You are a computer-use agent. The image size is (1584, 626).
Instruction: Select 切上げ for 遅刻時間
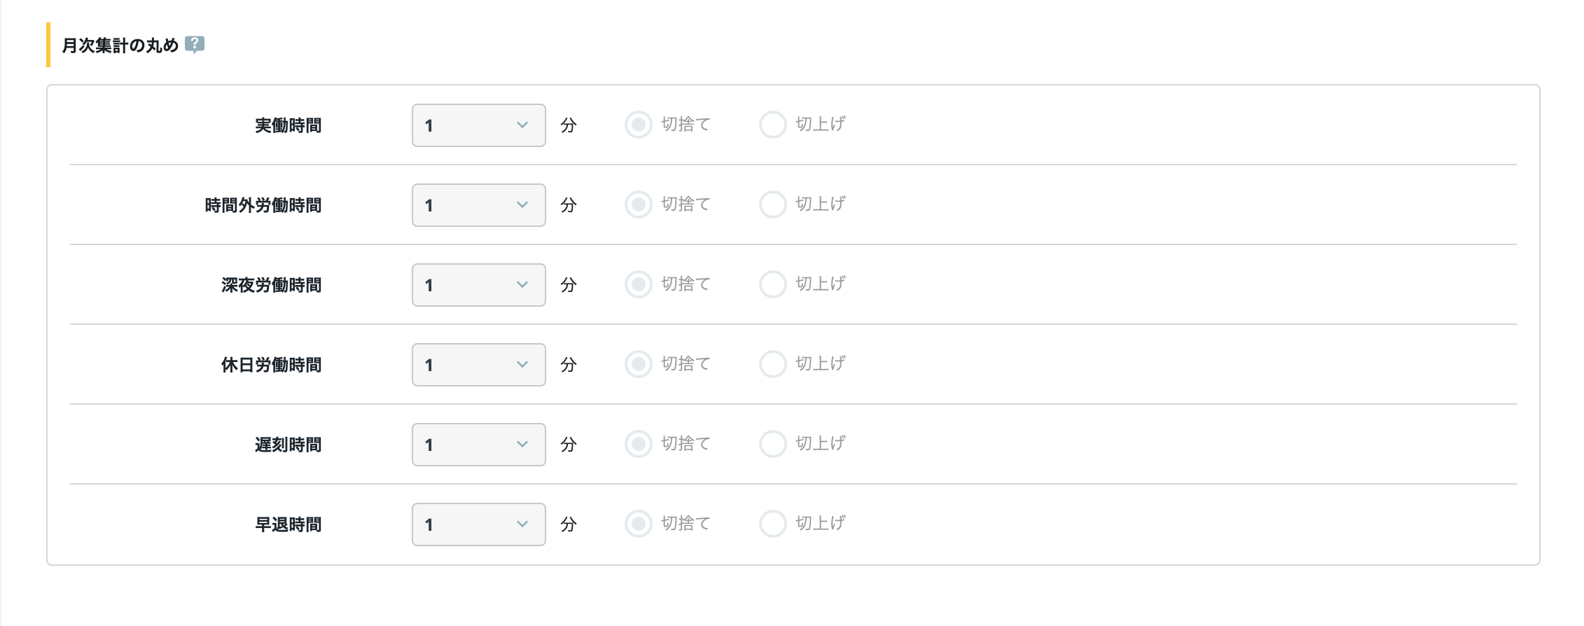pos(773,444)
